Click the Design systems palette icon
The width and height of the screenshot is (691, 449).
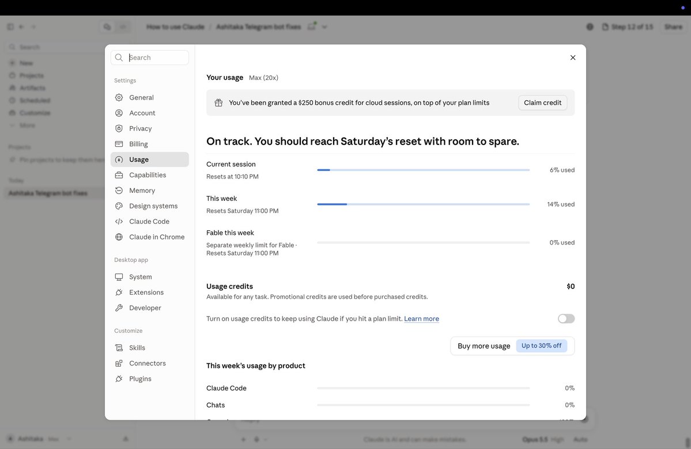coord(119,206)
